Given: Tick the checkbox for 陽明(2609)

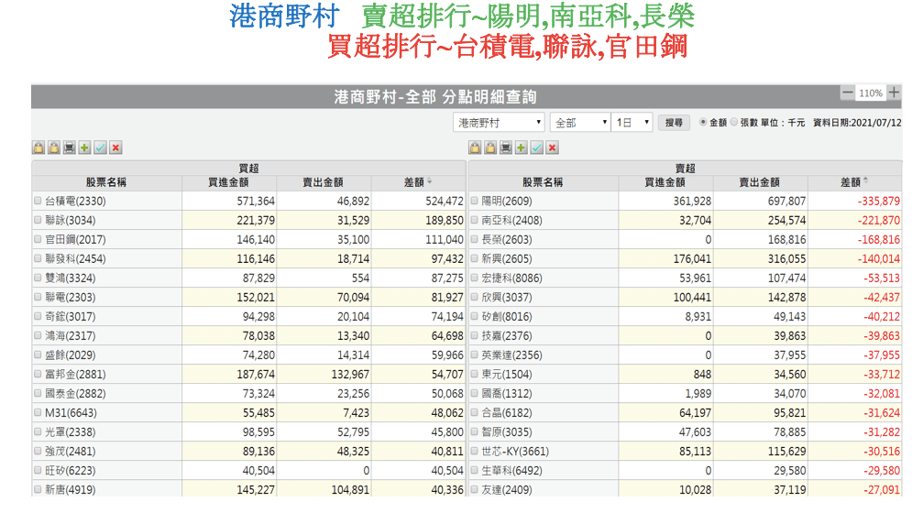Looking at the screenshot, I should (x=474, y=201).
